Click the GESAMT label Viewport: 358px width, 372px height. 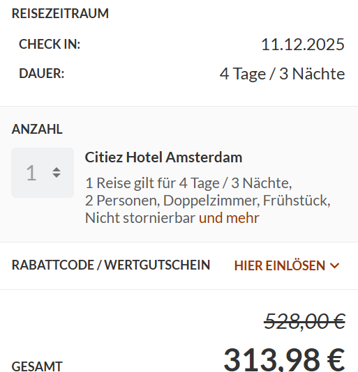point(37,366)
